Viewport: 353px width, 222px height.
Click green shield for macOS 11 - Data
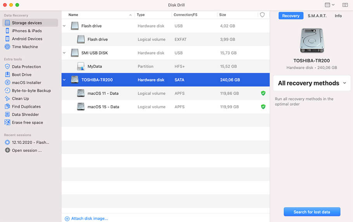263,93
